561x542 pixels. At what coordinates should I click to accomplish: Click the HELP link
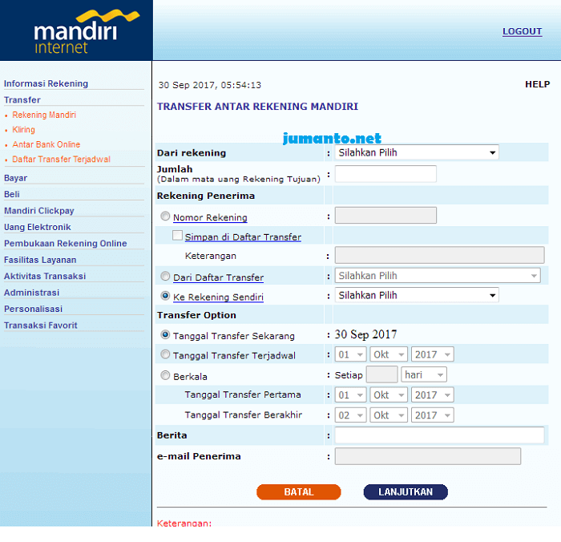(537, 84)
